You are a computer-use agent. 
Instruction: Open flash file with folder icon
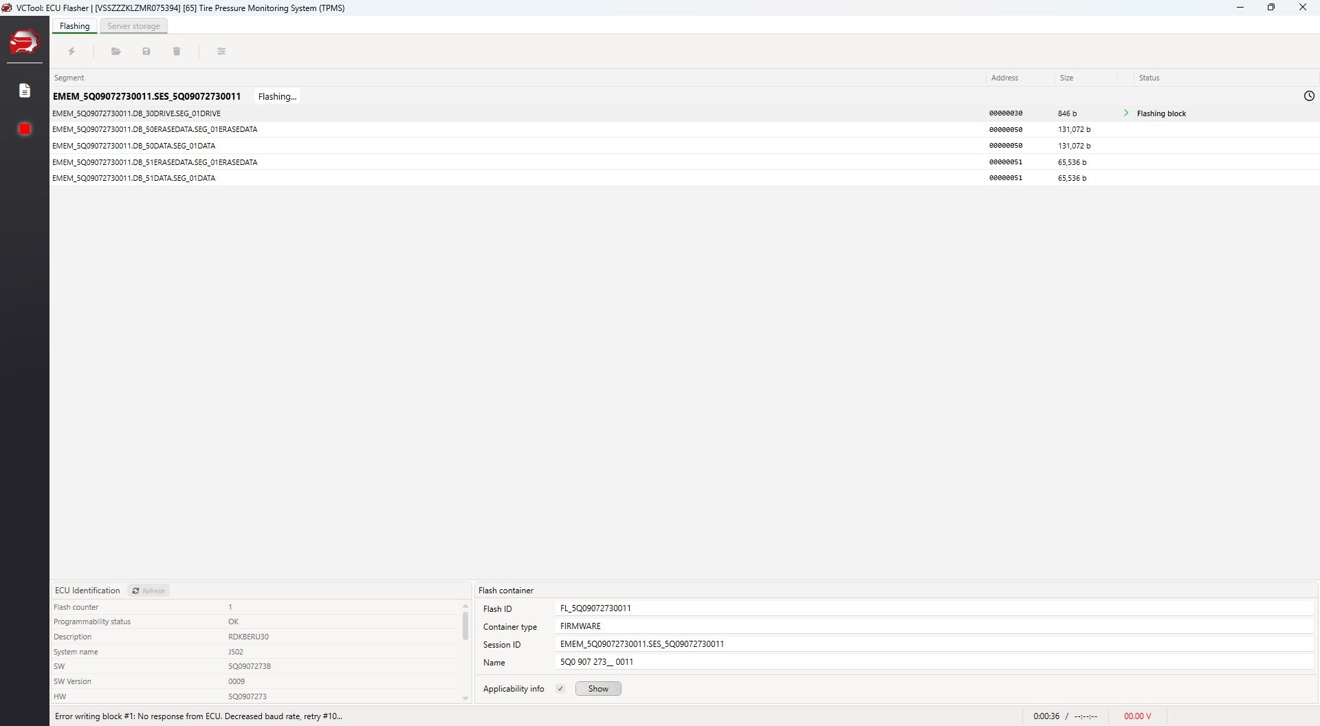point(116,52)
